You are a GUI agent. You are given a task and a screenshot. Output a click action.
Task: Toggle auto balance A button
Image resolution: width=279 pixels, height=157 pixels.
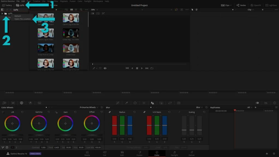click(x=7, y=147)
